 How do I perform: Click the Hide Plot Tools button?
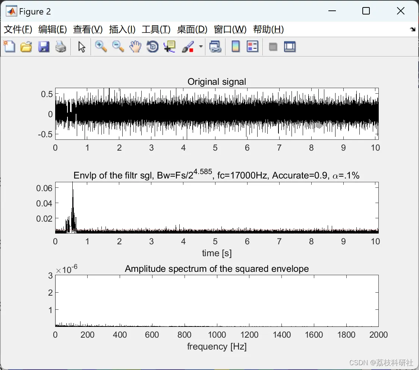coord(273,47)
